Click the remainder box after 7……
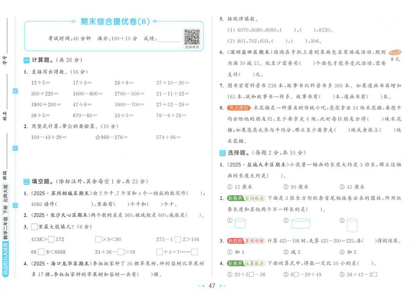This screenshot has width=416, height=295. pyautogui.click(x=194, y=252)
